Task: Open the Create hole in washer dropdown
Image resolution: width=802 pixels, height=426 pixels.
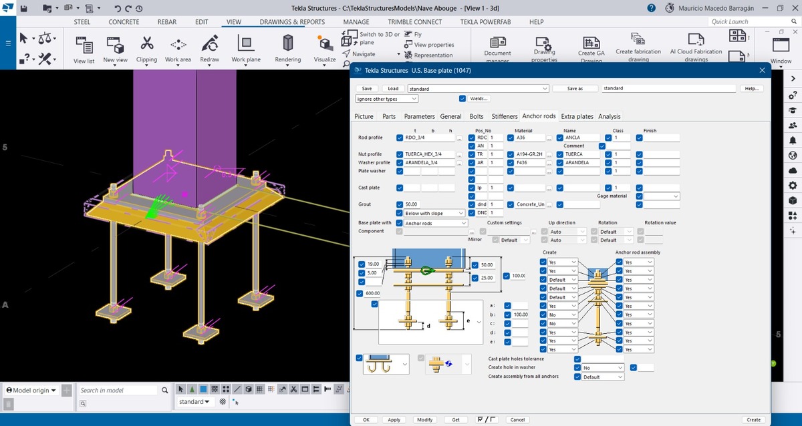Action: pos(603,368)
